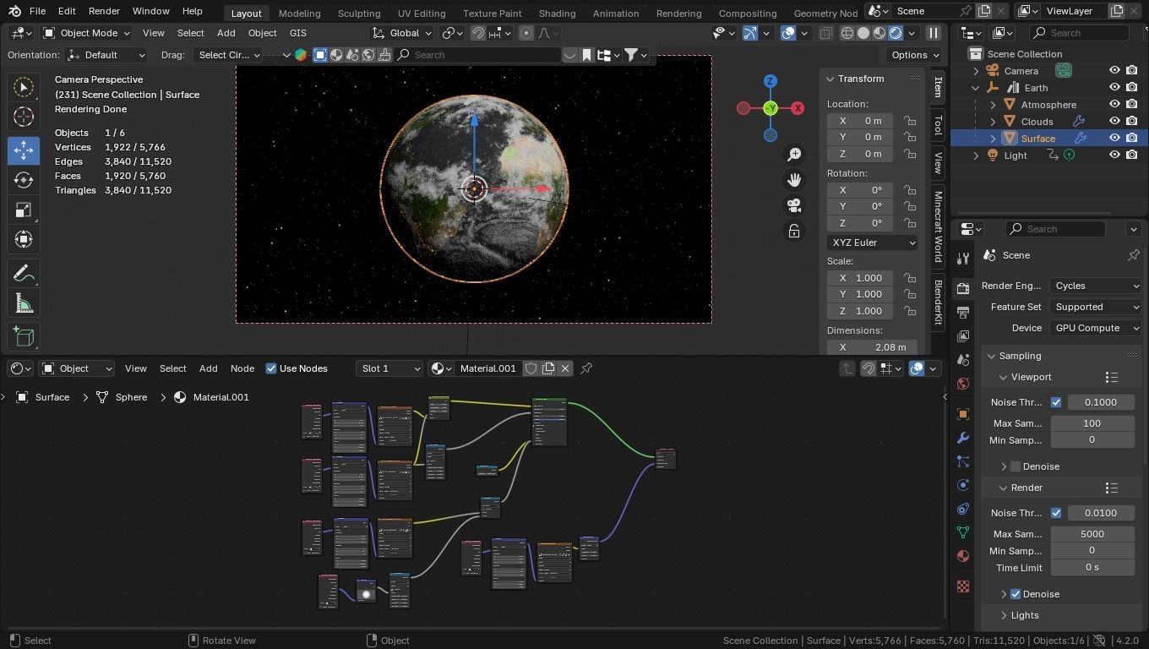1149x649 pixels.
Task: Click the red X axis gizmo ball
Action: (798, 108)
